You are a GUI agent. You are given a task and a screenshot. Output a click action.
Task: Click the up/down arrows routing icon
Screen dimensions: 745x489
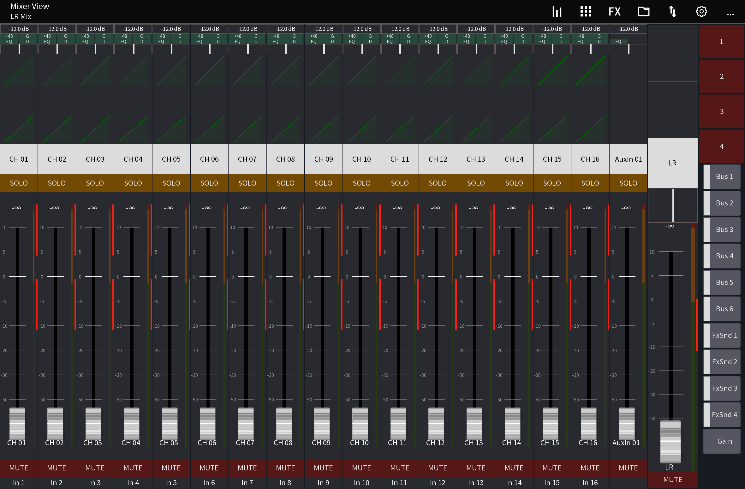coord(672,12)
